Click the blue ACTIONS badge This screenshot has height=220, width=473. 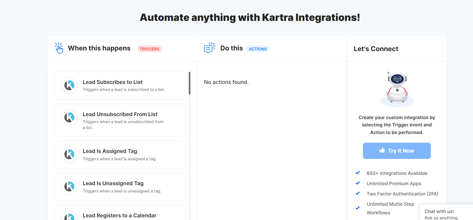click(x=258, y=49)
